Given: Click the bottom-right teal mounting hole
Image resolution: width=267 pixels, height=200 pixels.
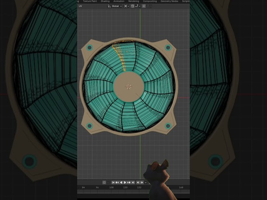Looking at the screenshot, I should (x=168, y=126).
